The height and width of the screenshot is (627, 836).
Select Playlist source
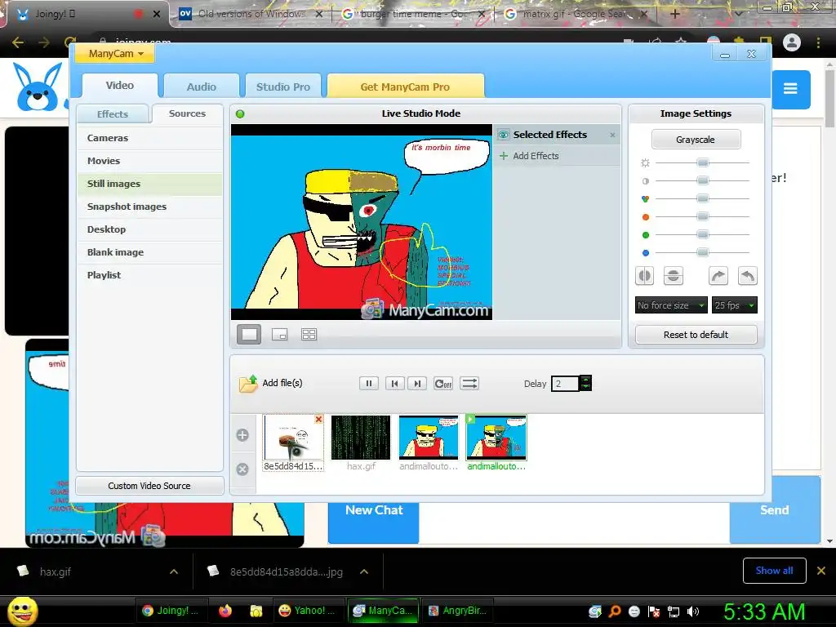click(x=150, y=276)
